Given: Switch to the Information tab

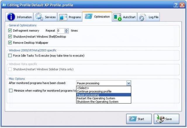Looking at the screenshot, I should click(19, 17).
